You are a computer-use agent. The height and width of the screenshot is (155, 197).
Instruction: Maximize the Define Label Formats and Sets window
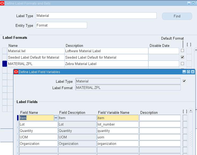193,3
